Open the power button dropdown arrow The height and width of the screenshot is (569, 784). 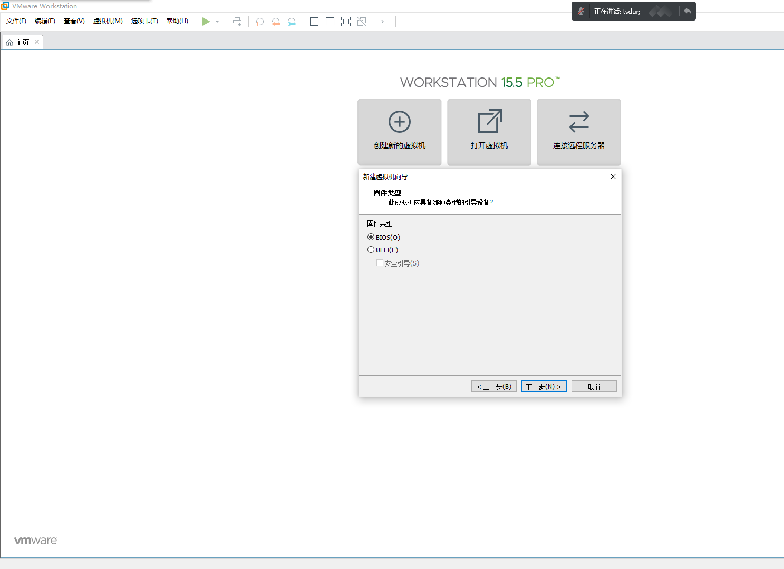point(217,22)
